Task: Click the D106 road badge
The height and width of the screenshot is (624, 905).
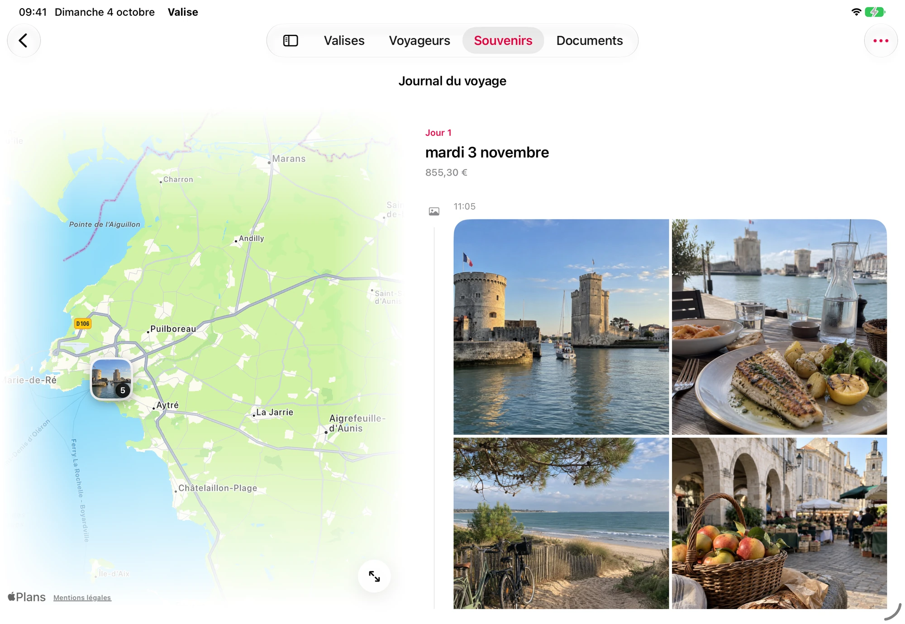Action: [x=83, y=324]
